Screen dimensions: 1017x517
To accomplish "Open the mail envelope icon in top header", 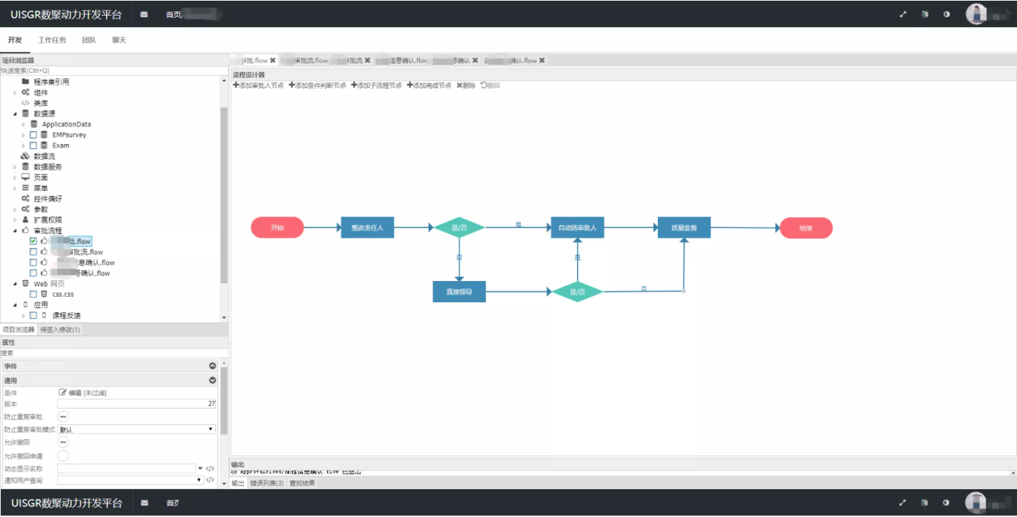I will (x=145, y=14).
